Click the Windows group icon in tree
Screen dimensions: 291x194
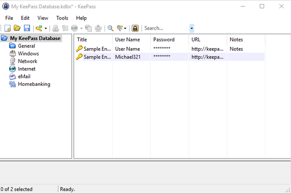click(x=12, y=54)
